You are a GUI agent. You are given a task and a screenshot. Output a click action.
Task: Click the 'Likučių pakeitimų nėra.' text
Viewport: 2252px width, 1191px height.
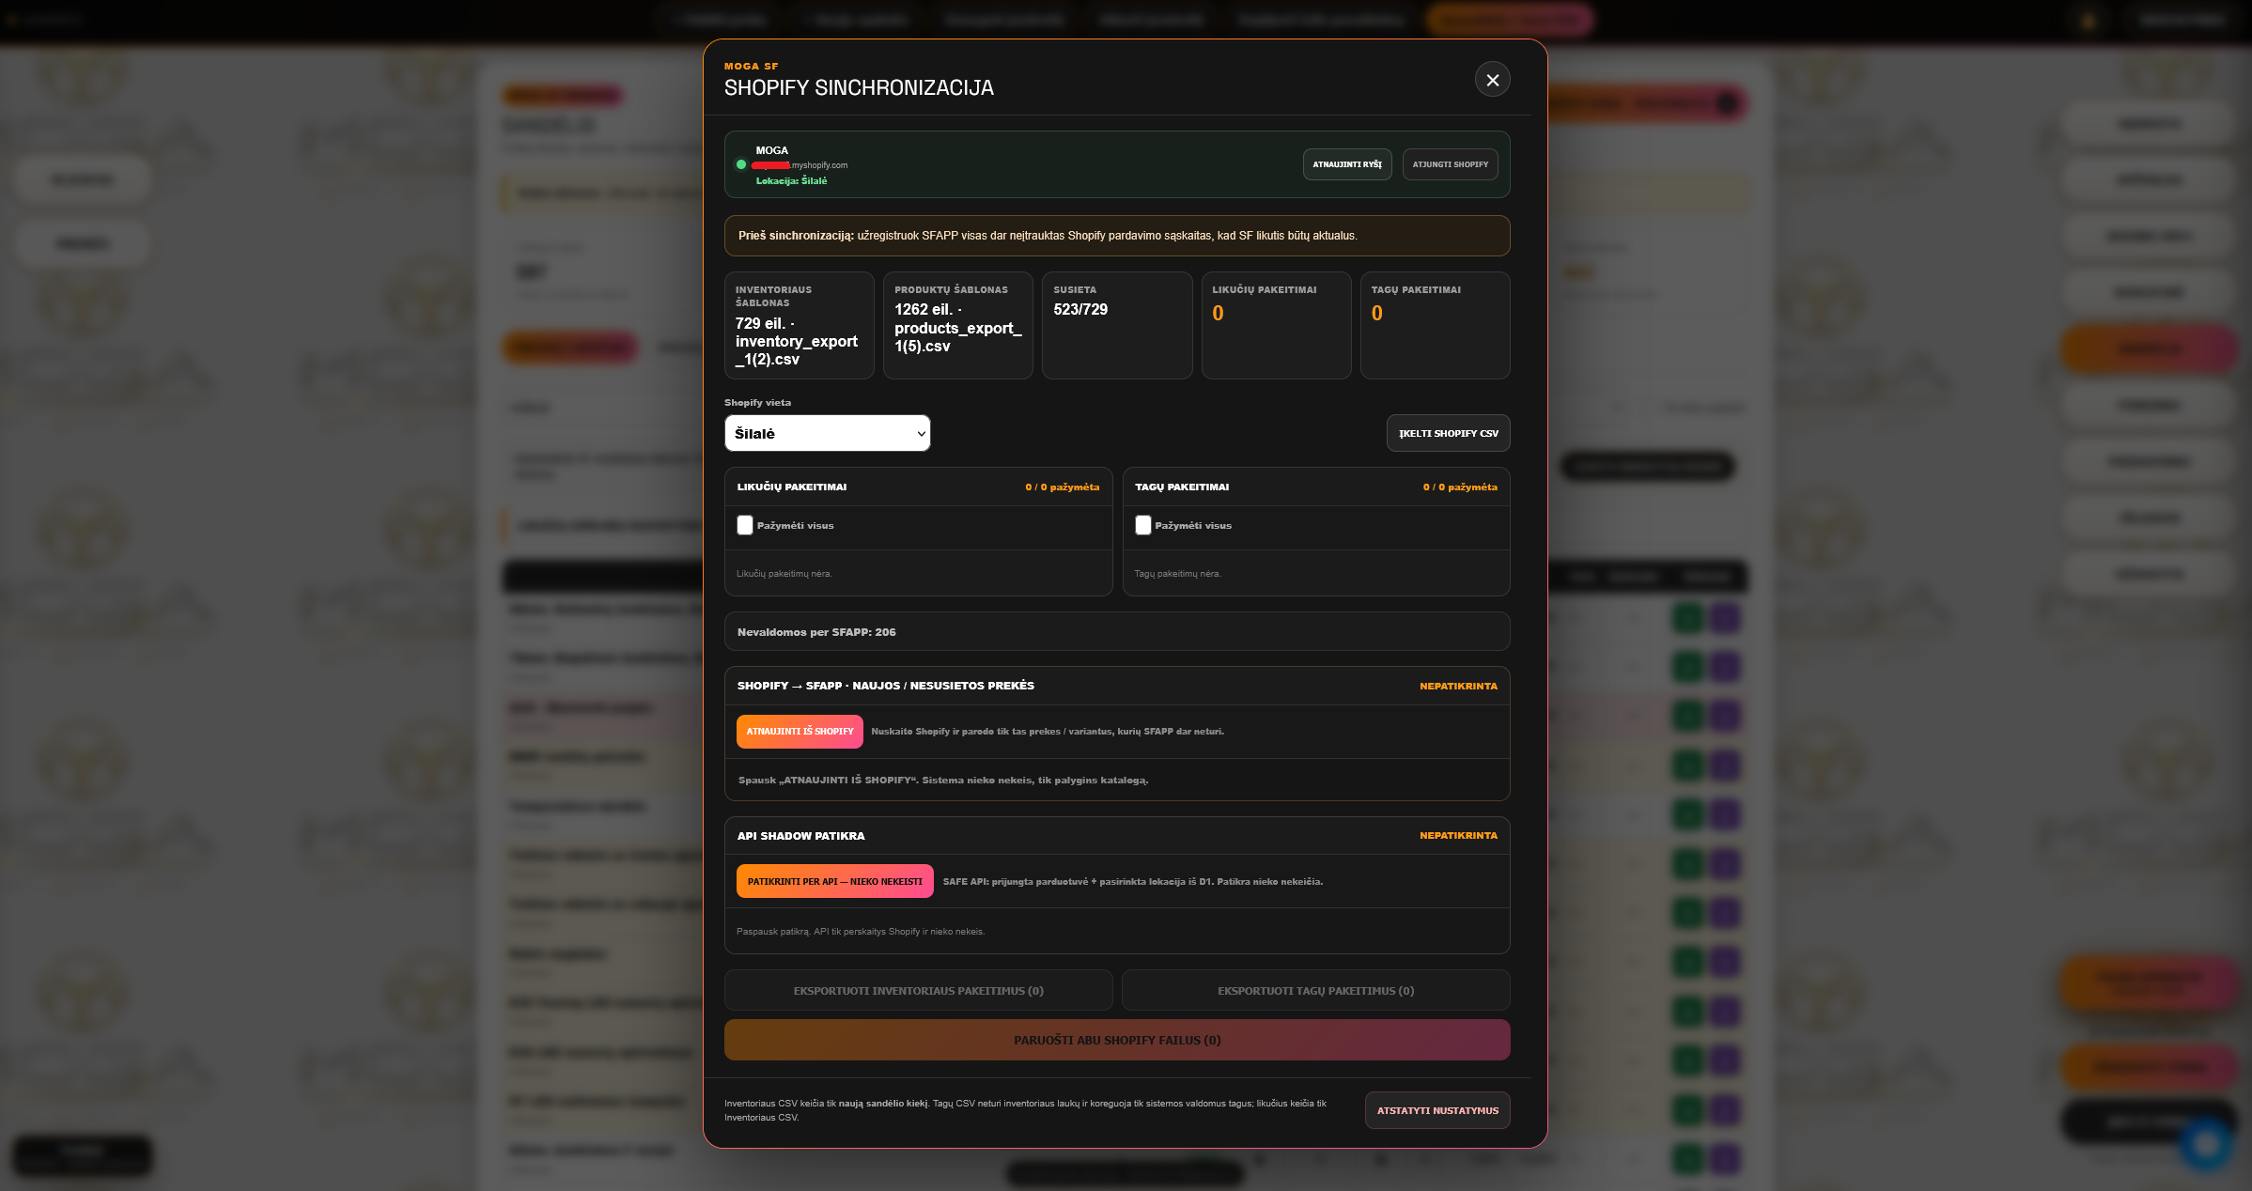tap(784, 574)
